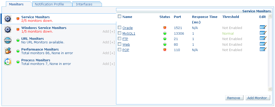
Task: Click the edit icon for Oracle monitor
Action: [x=263, y=27]
